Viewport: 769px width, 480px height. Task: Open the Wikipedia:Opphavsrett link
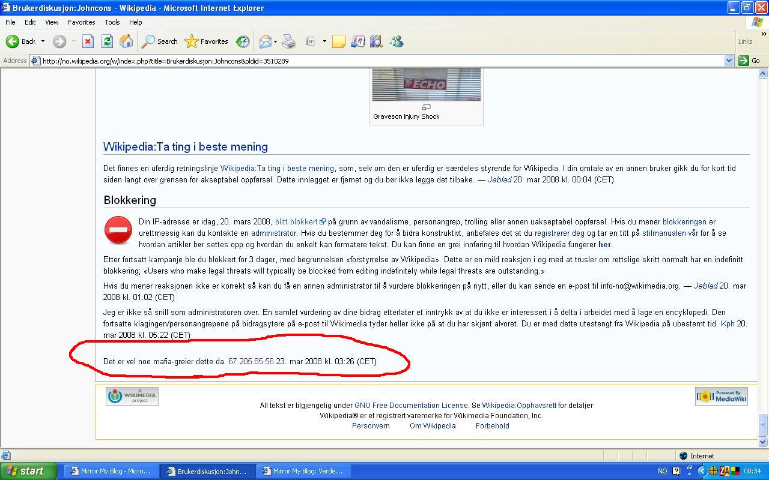(519, 405)
